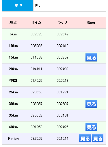This screenshot has height=147, width=108.
Task: Click the 25km time 02:05:50
Action: pyautogui.click(x=36, y=92)
